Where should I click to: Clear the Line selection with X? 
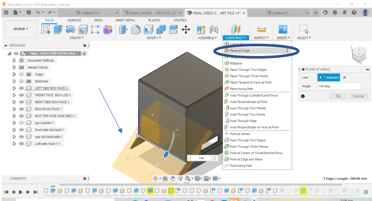344,78
